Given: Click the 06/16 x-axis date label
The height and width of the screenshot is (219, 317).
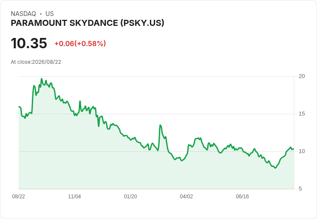Looking at the screenshot, I should click(242, 196).
